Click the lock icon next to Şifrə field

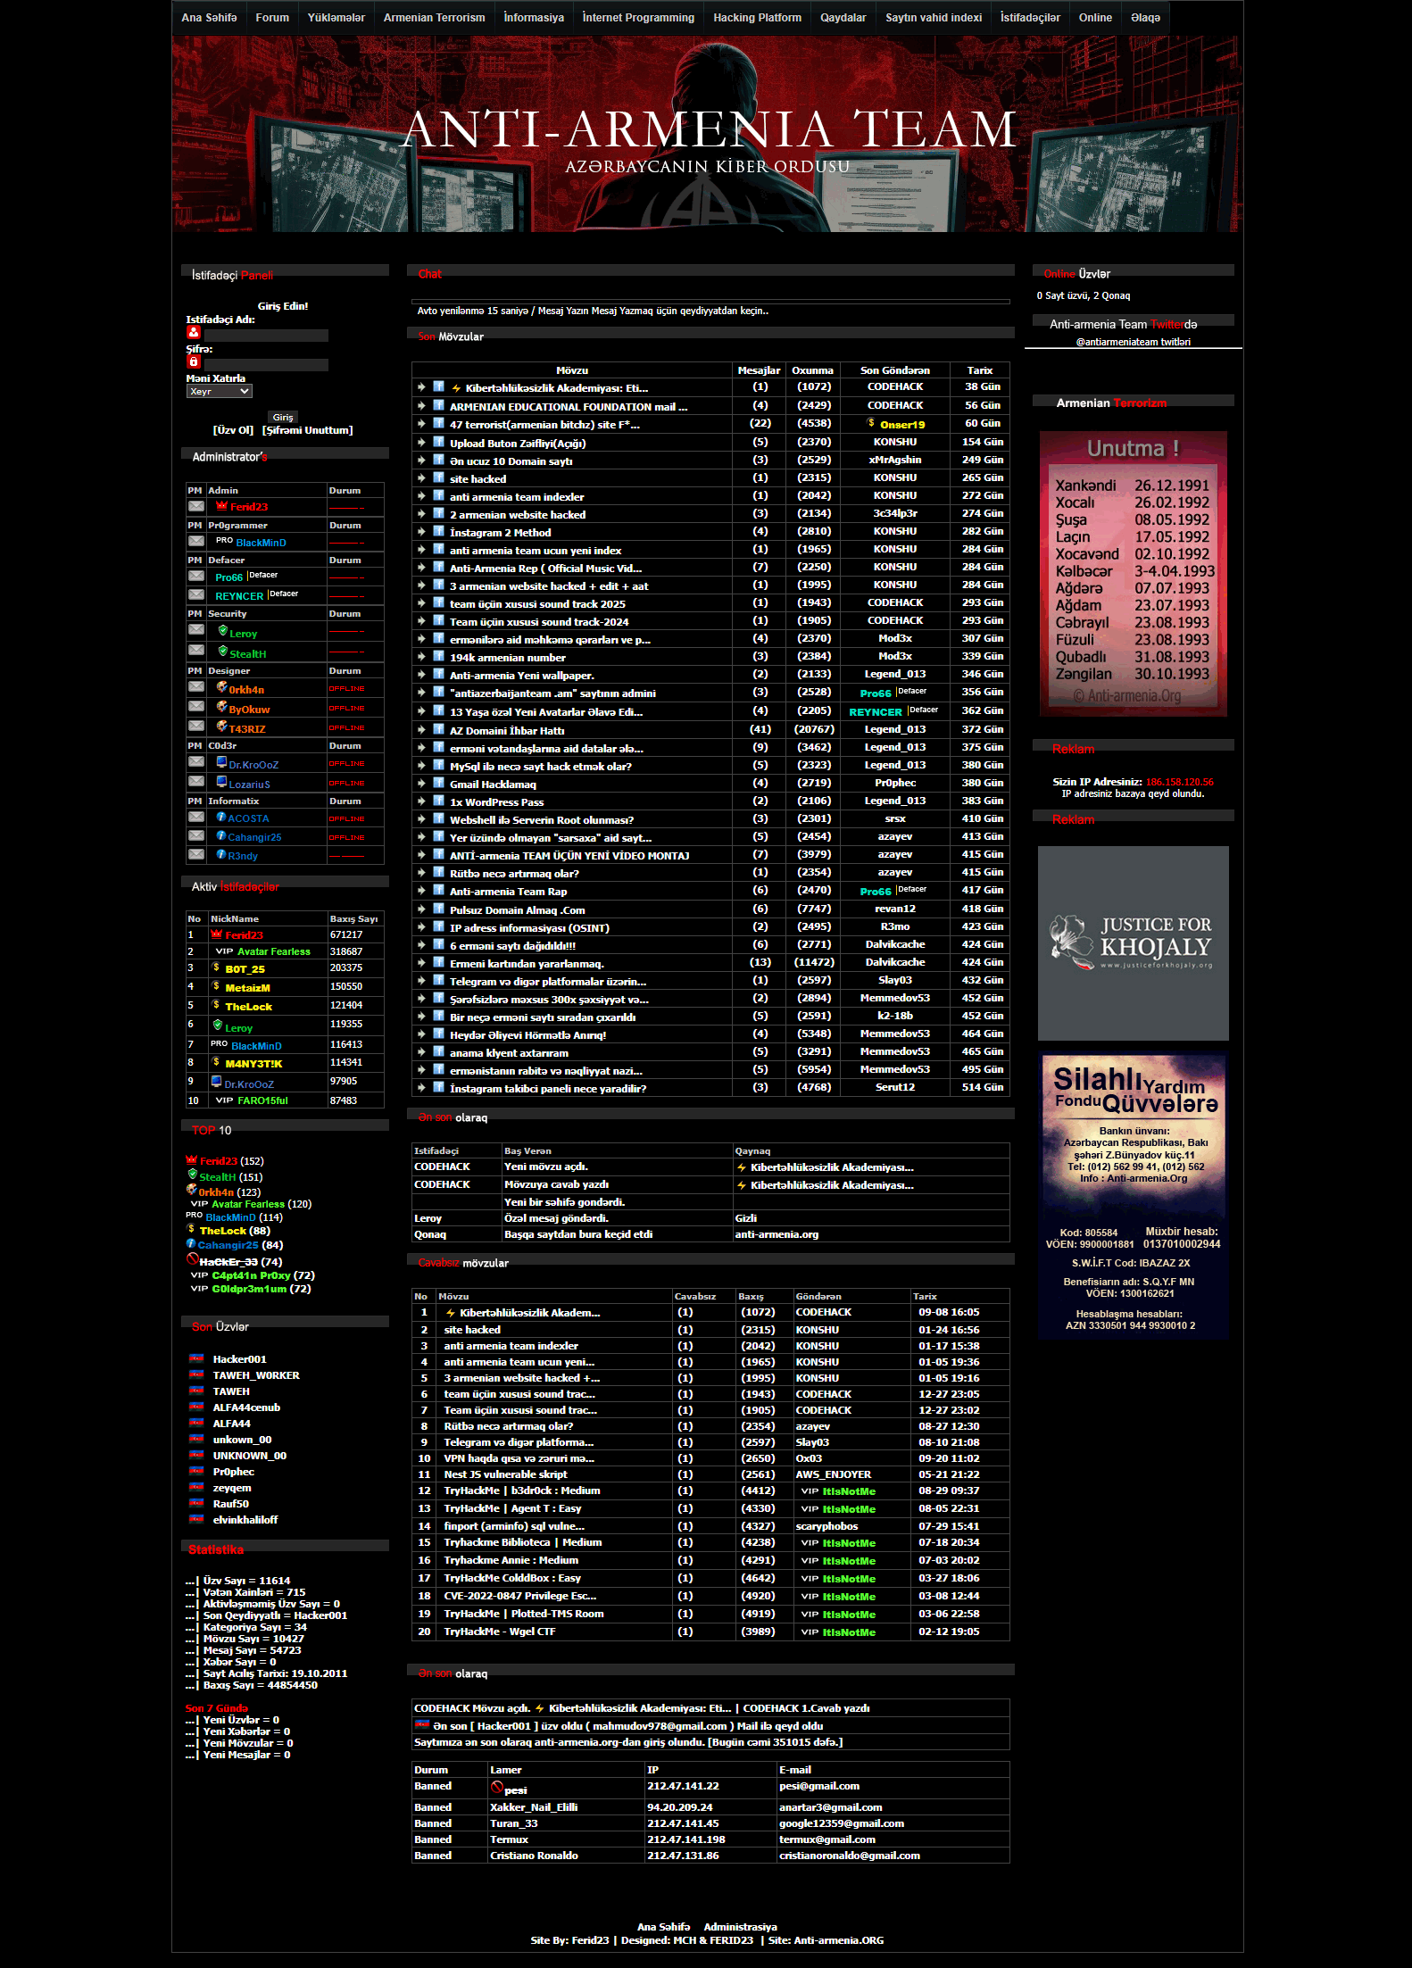(194, 361)
